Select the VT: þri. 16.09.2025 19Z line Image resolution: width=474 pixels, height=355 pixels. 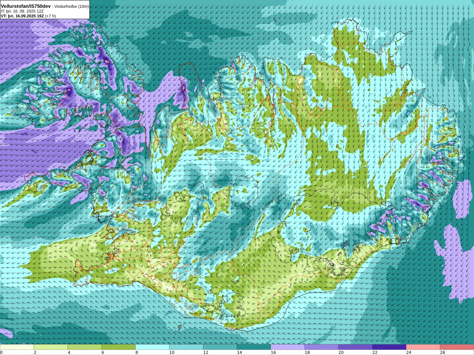click(x=28, y=16)
